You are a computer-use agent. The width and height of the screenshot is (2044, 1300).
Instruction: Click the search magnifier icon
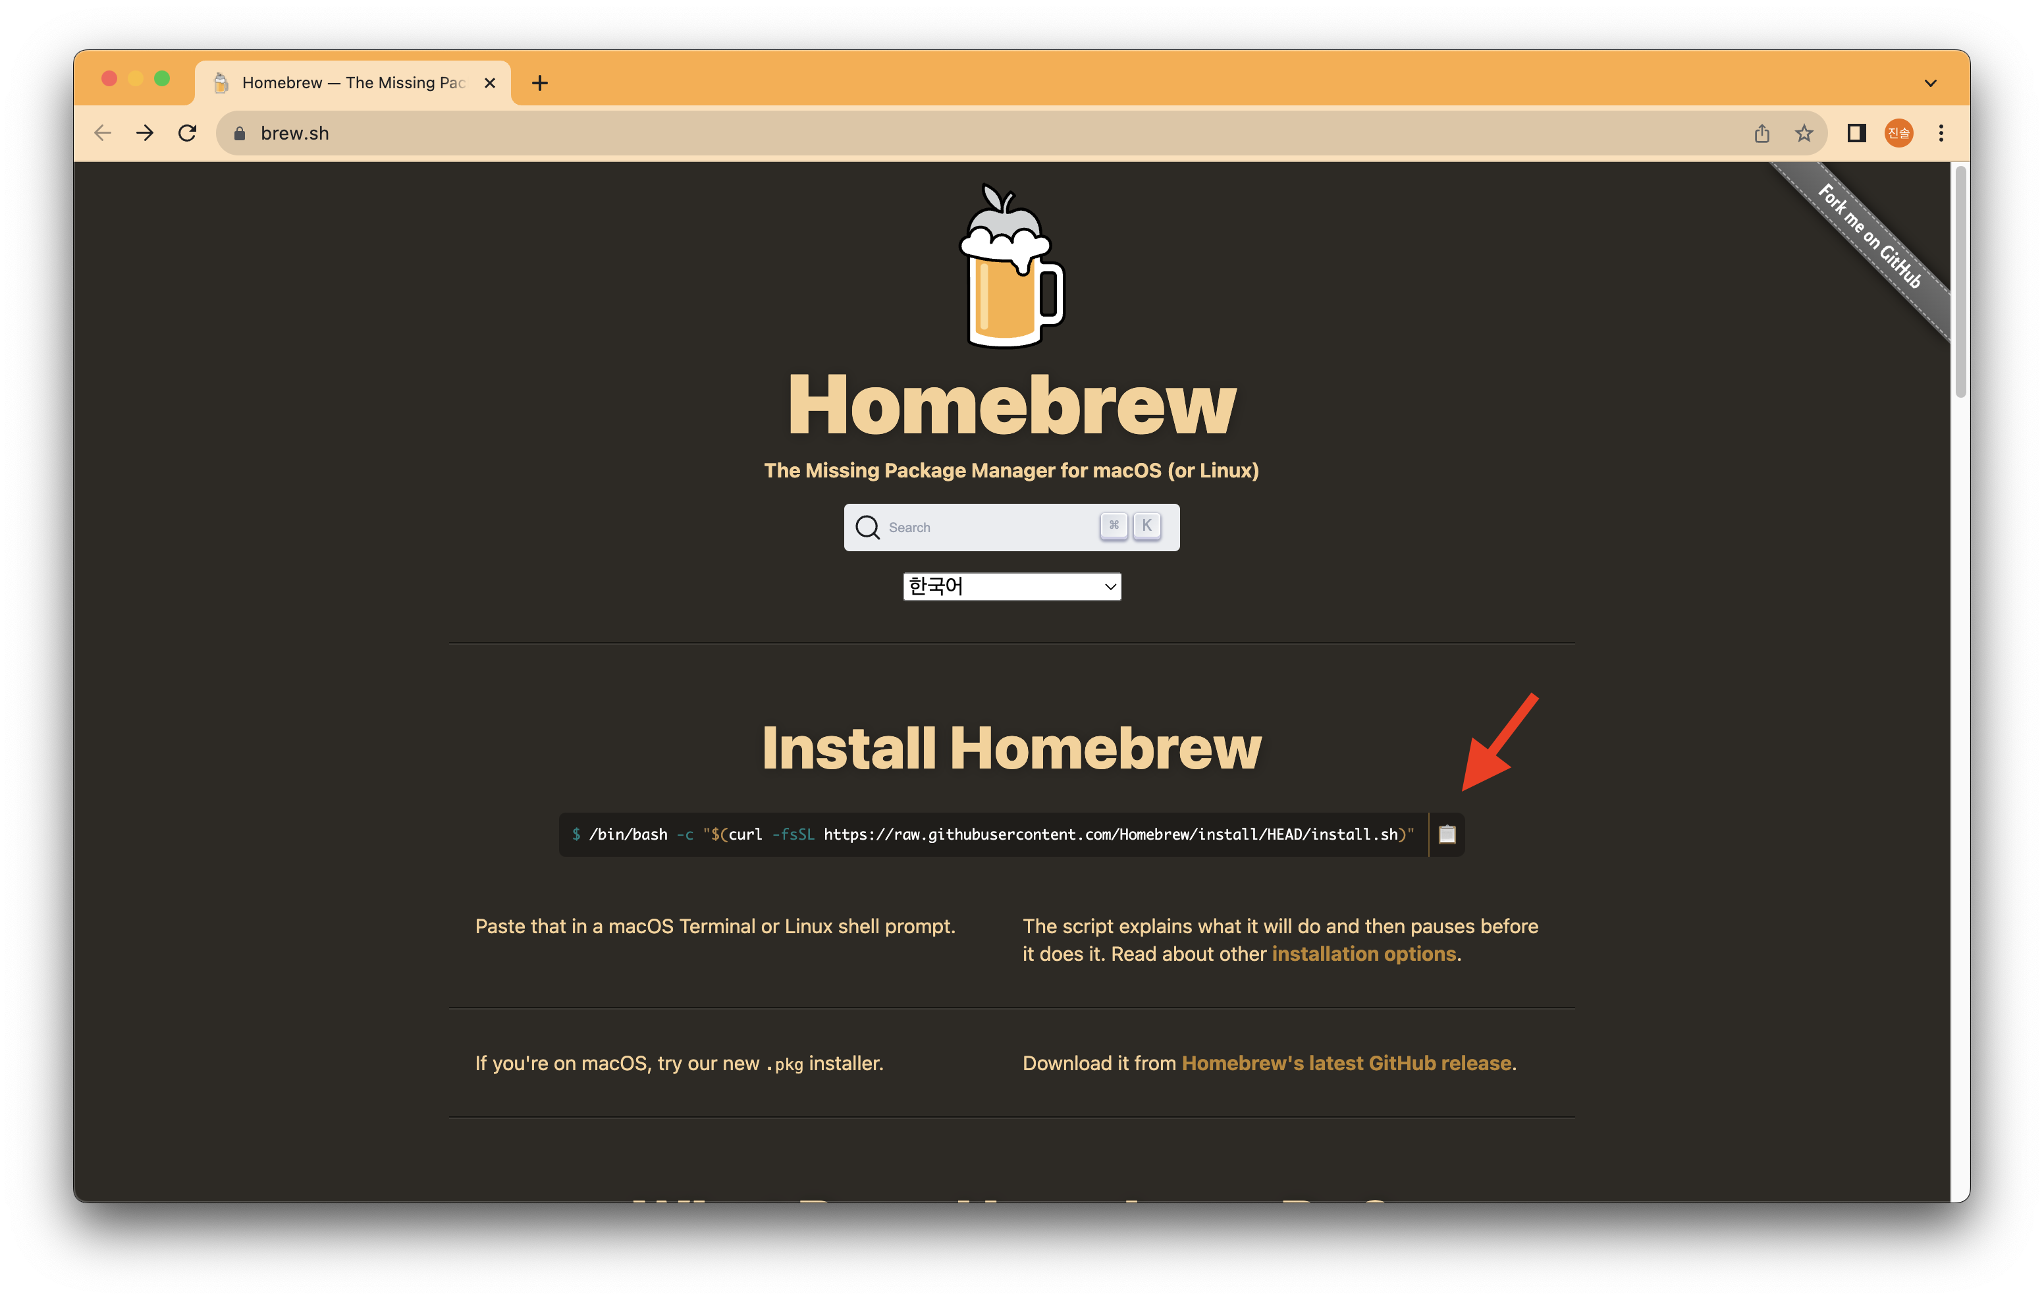click(867, 528)
